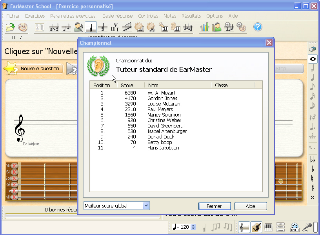
Task: Open the Saisie réponse menu
Action: [118, 16]
